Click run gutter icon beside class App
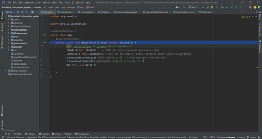This screenshot has height=139, width=262. [45, 35]
